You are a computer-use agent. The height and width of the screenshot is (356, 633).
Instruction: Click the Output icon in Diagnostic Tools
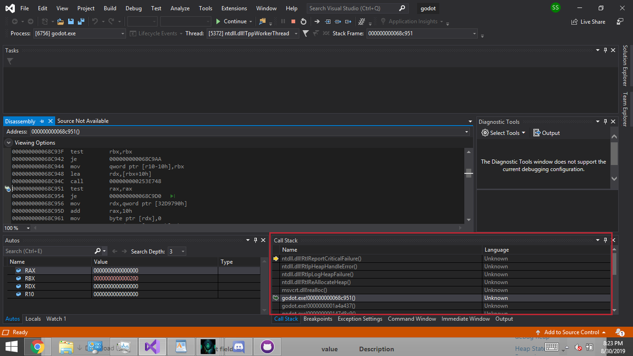click(537, 133)
